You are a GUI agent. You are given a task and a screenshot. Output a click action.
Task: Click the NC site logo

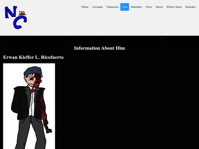(16, 17)
